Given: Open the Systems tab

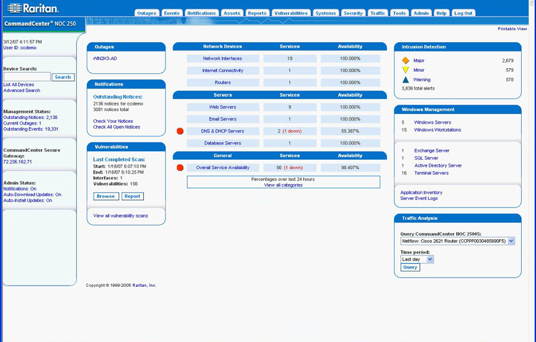Looking at the screenshot, I should pyautogui.click(x=326, y=13).
